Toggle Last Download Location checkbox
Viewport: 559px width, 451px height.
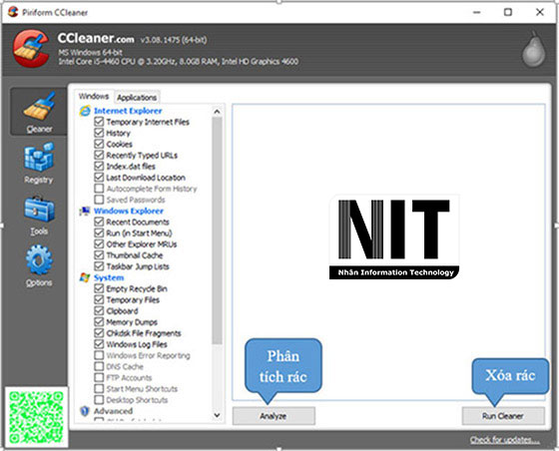pos(99,177)
